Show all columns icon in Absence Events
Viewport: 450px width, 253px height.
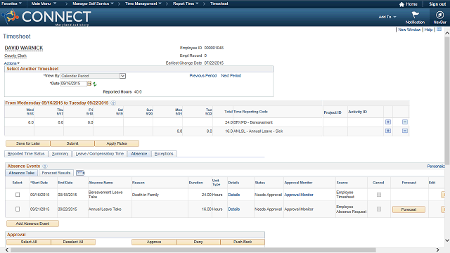point(80,173)
